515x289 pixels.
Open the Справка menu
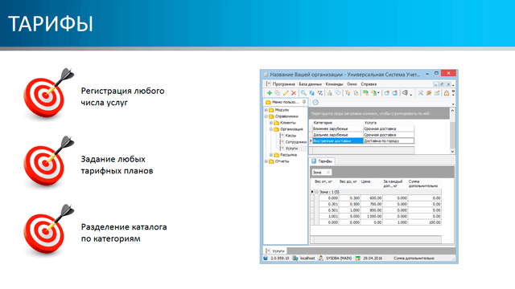369,84
